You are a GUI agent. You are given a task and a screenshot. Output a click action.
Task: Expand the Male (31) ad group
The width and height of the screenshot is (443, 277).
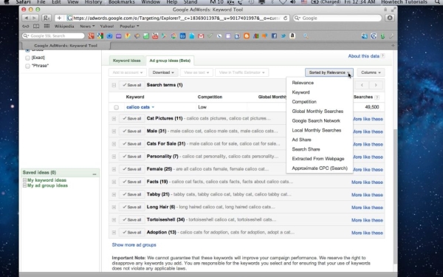114,131
